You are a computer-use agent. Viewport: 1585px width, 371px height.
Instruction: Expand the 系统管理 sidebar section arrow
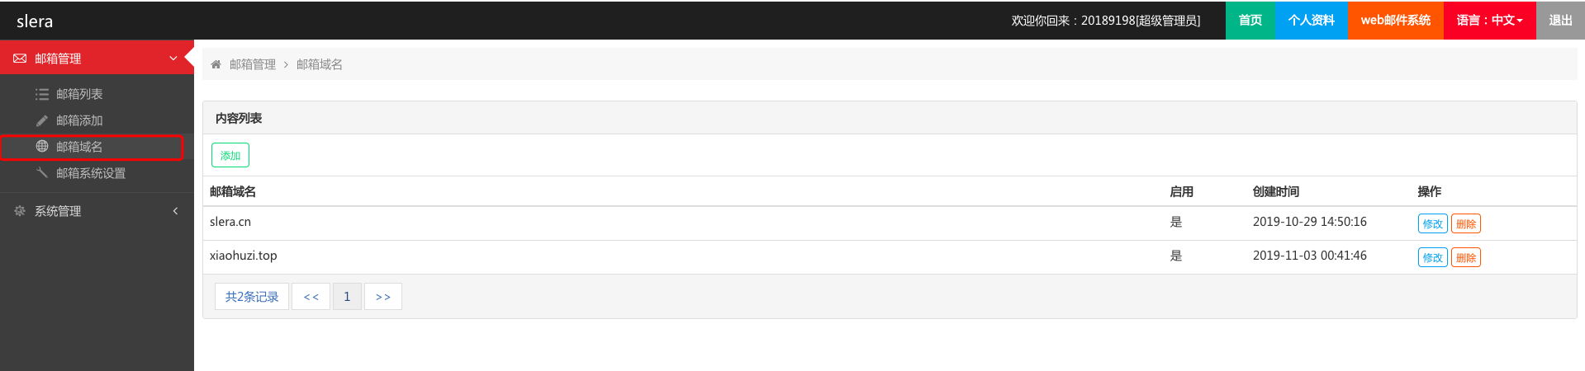(175, 211)
